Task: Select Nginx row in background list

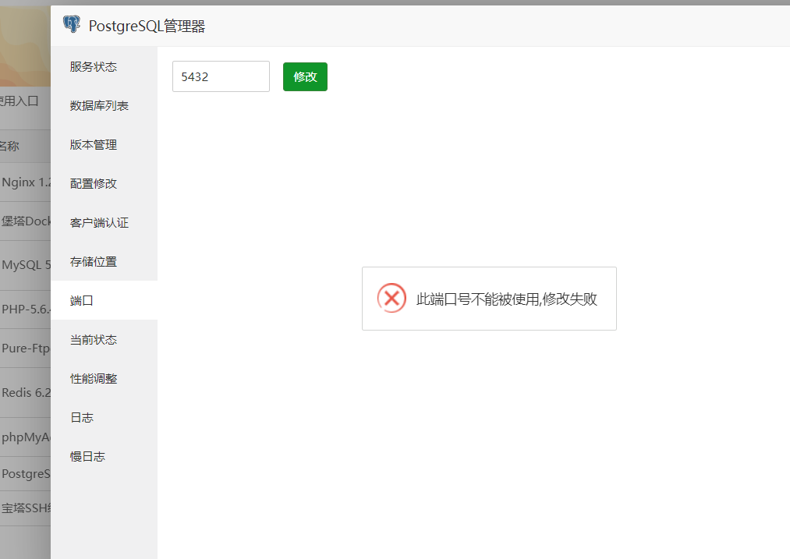Action: pos(25,182)
